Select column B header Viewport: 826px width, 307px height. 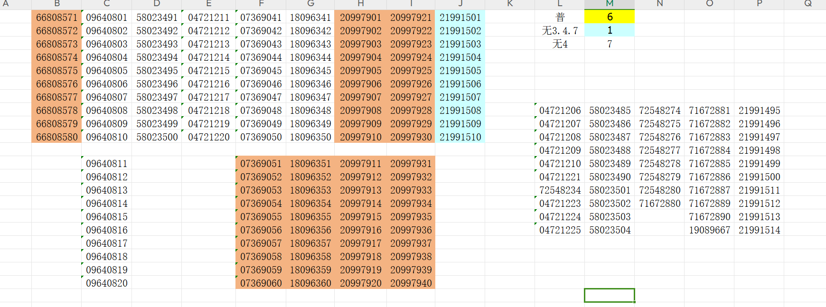tap(56, 4)
